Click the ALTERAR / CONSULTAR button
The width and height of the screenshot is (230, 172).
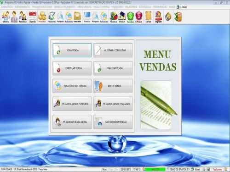(x=113, y=50)
